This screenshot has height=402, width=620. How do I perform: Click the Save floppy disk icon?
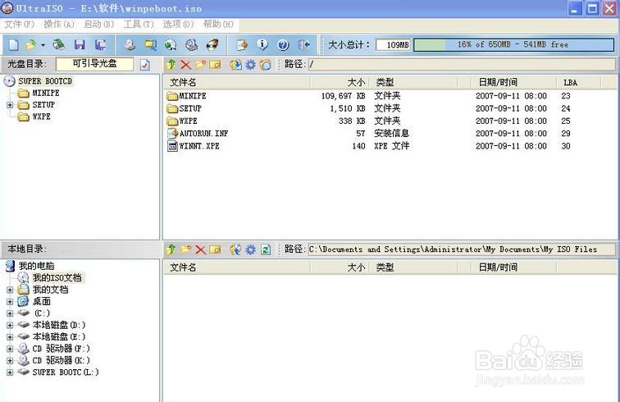[x=80, y=44]
